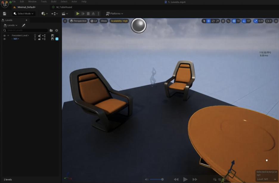Click the cyan color swatch for h01
Viewport: 279px width, 183px height.
(57, 39)
